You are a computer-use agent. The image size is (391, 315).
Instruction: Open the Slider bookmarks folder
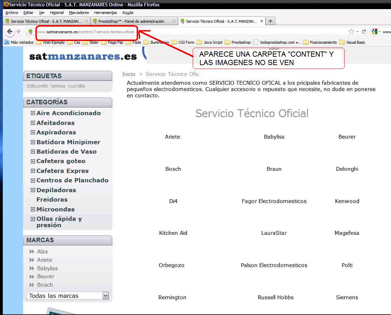pyautogui.click(x=90, y=42)
